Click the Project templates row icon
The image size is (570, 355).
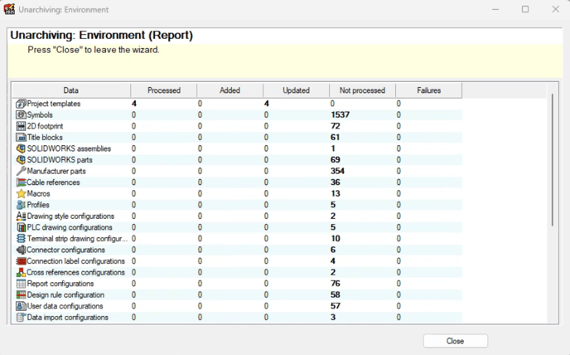click(x=21, y=104)
